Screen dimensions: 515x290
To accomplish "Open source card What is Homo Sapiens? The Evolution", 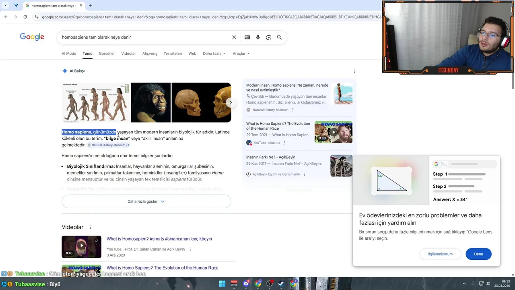I will click(278, 126).
